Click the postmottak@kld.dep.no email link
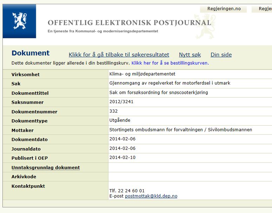 click(151, 196)
